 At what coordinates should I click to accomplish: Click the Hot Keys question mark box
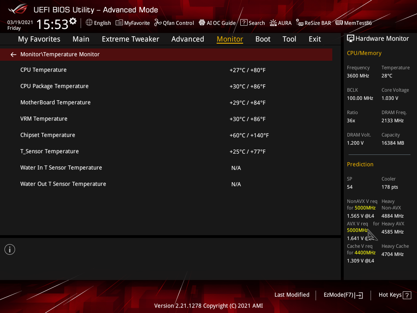click(x=407, y=295)
